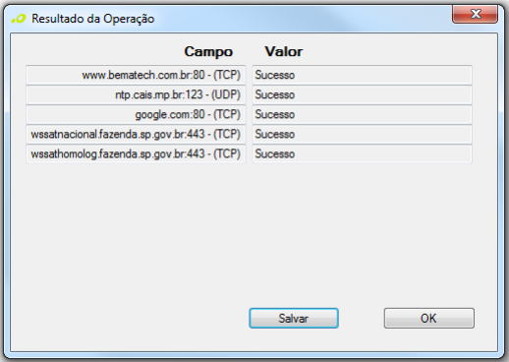Click the Campo column header
The width and height of the screenshot is (509, 362).
208,52
